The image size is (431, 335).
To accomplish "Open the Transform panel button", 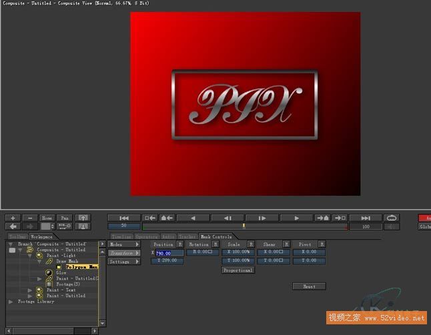I will tap(124, 253).
